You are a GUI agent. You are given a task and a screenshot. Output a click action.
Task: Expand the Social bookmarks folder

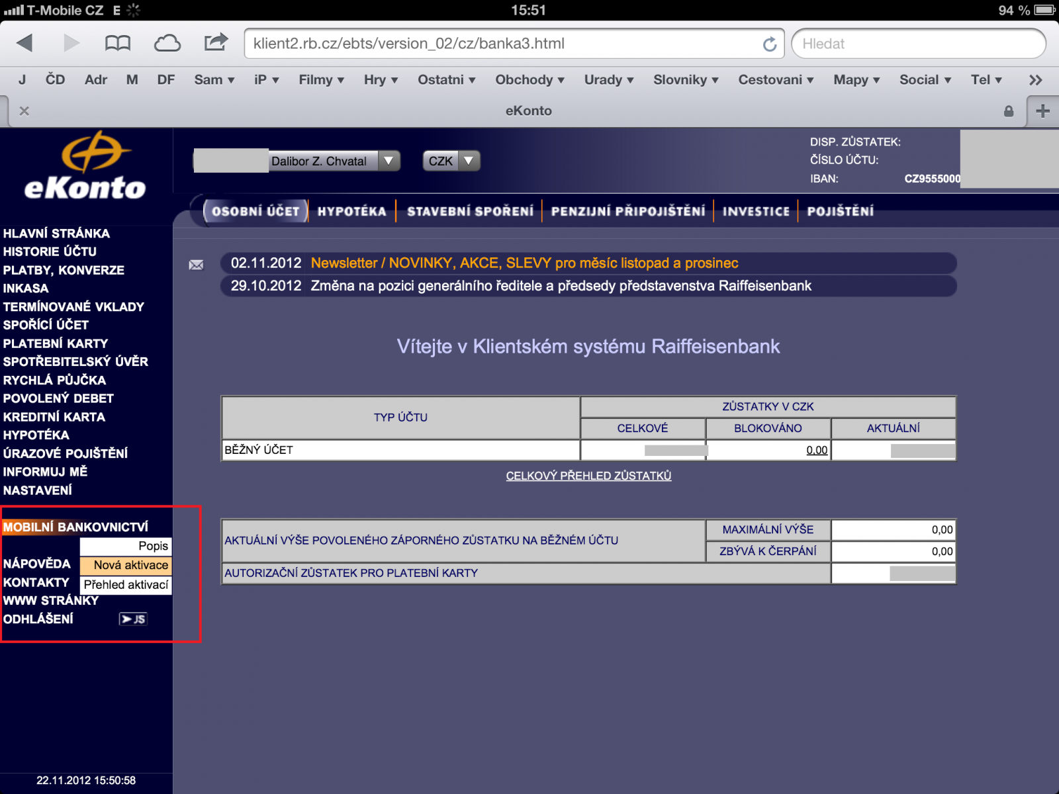pyautogui.click(x=925, y=80)
